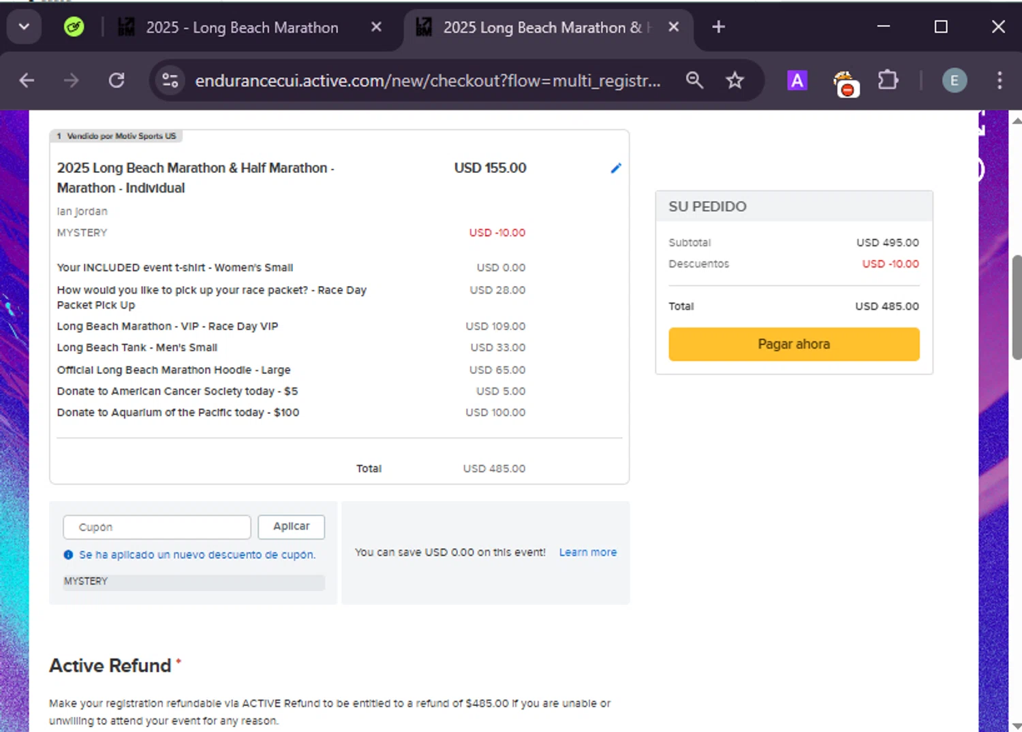1022x732 pixels.
Task: Click the 'SU PEDIDO' order summary header
Action: [707, 206]
